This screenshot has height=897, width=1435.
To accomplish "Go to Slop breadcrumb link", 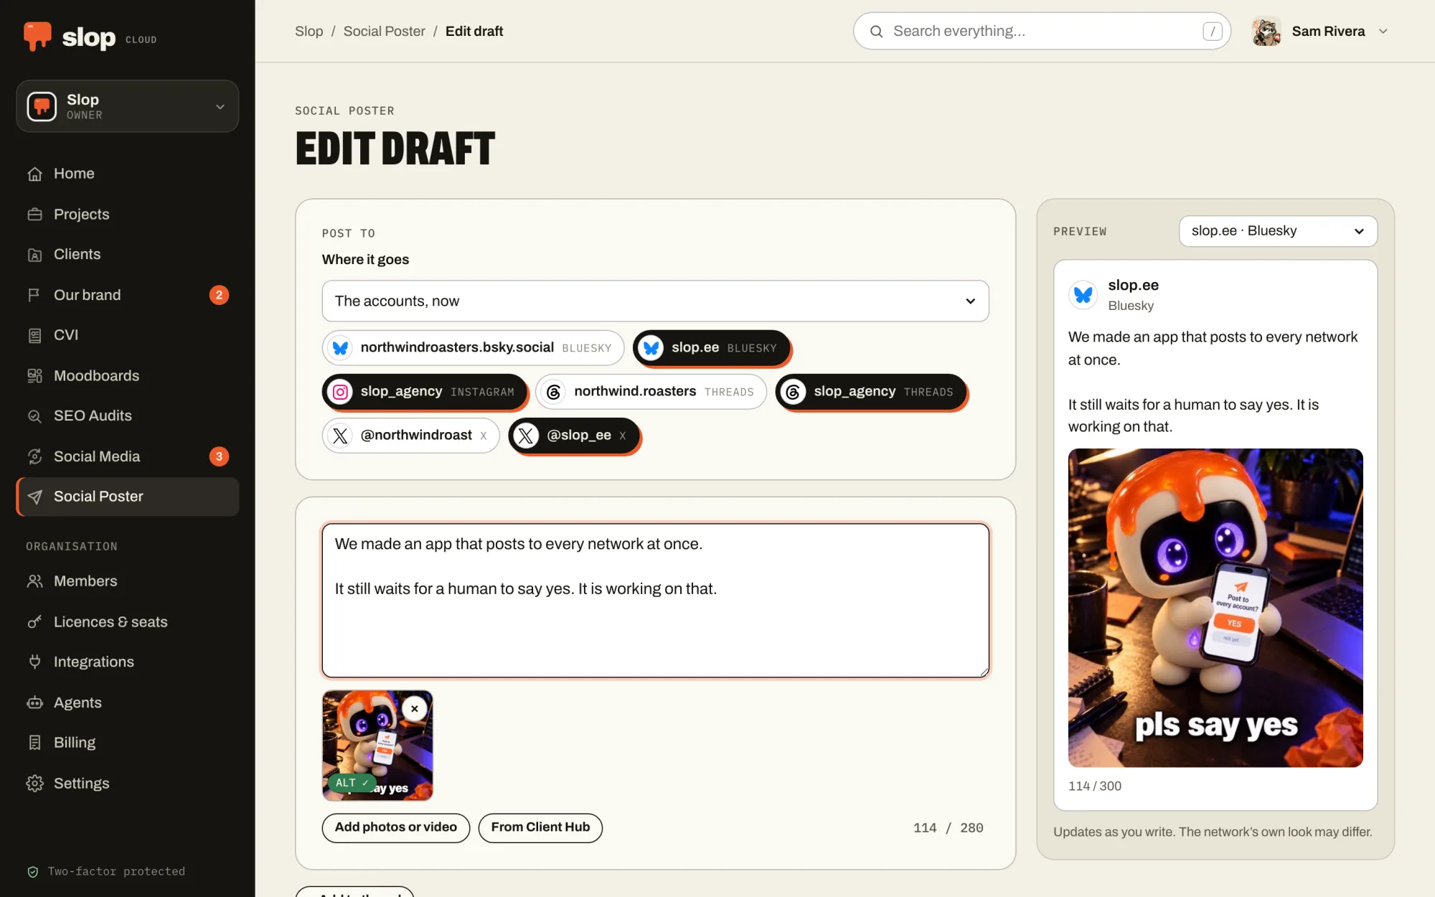I will pyautogui.click(x=309, y=32).
